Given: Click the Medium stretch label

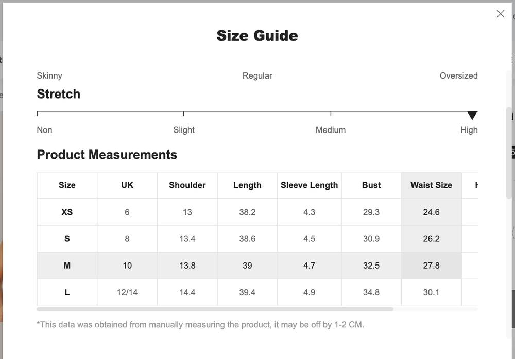Looking at the screenshot, I should pyautogui.click(x=331, y=130).
